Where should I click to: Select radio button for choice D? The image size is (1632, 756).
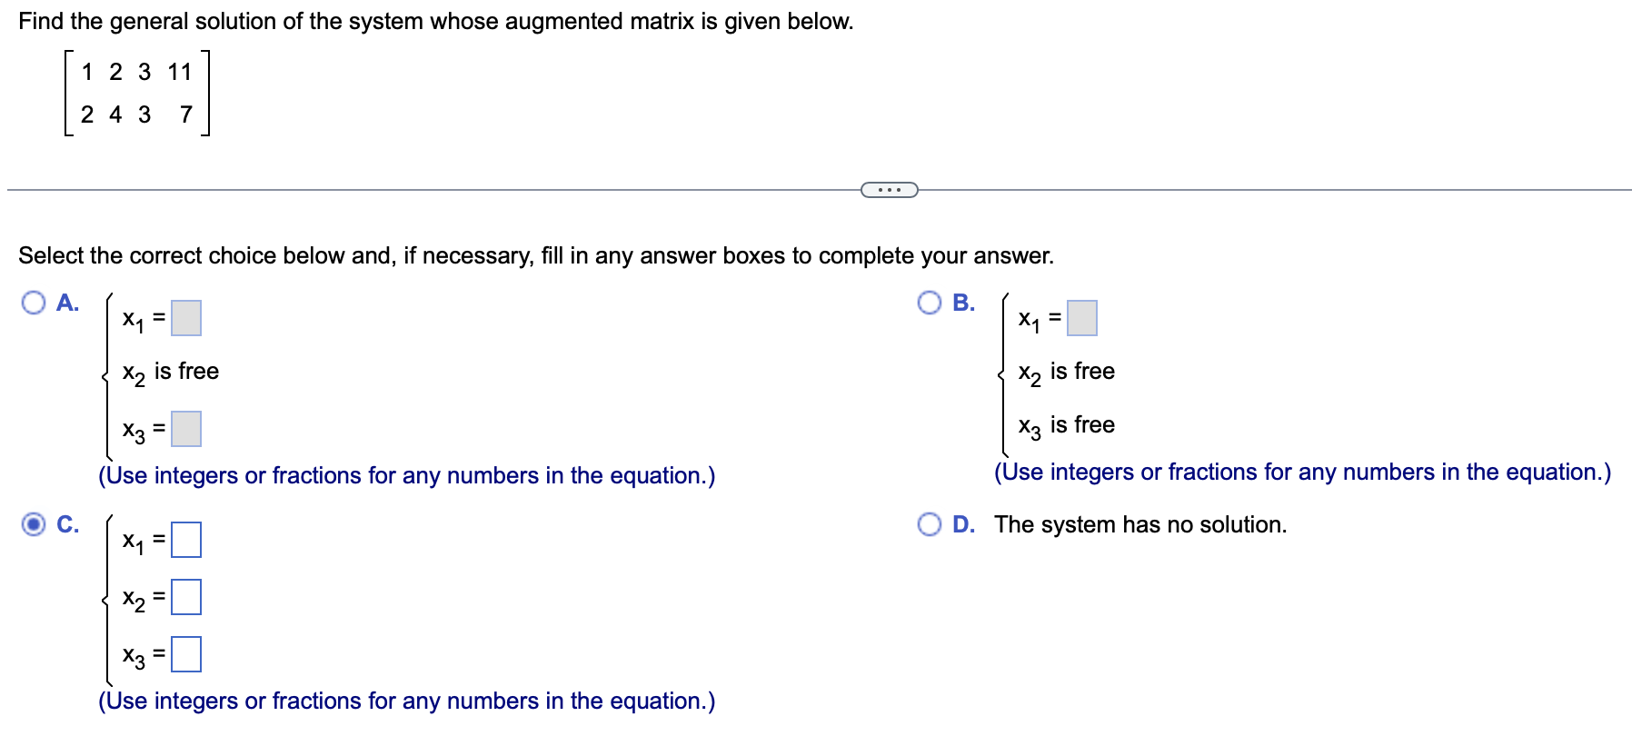tap(929, 522)
